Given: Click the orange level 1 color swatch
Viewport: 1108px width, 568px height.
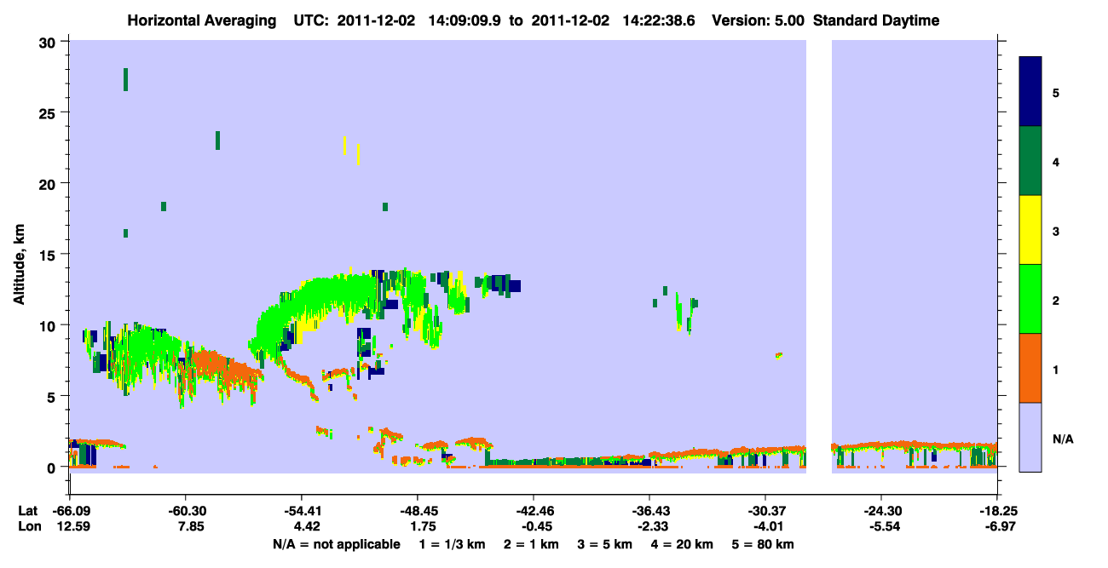Looking at the screenshot, I should point(1030,368).
